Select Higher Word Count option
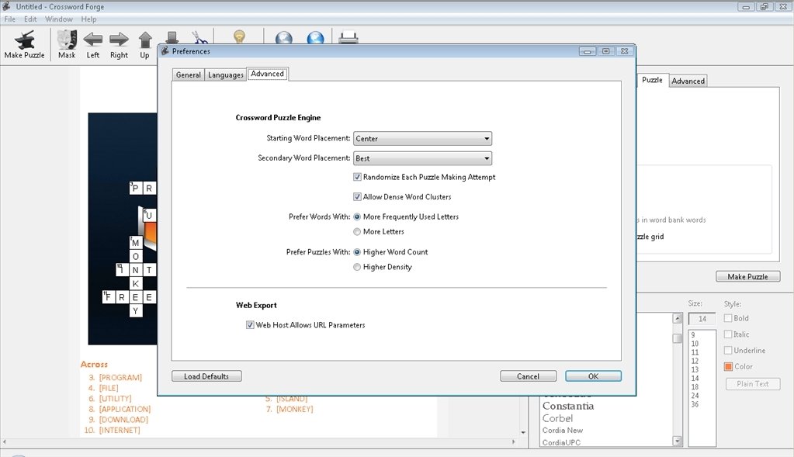794x457 pixels. point(357,252)
